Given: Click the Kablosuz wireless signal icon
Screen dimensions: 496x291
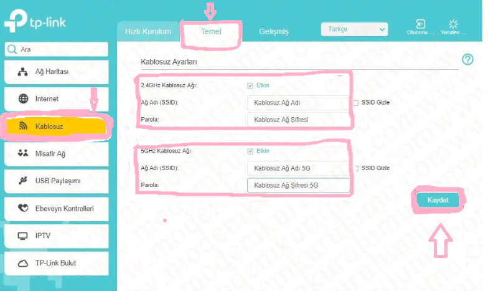Looking at the screenshot, I should click(x=23, y=126).
